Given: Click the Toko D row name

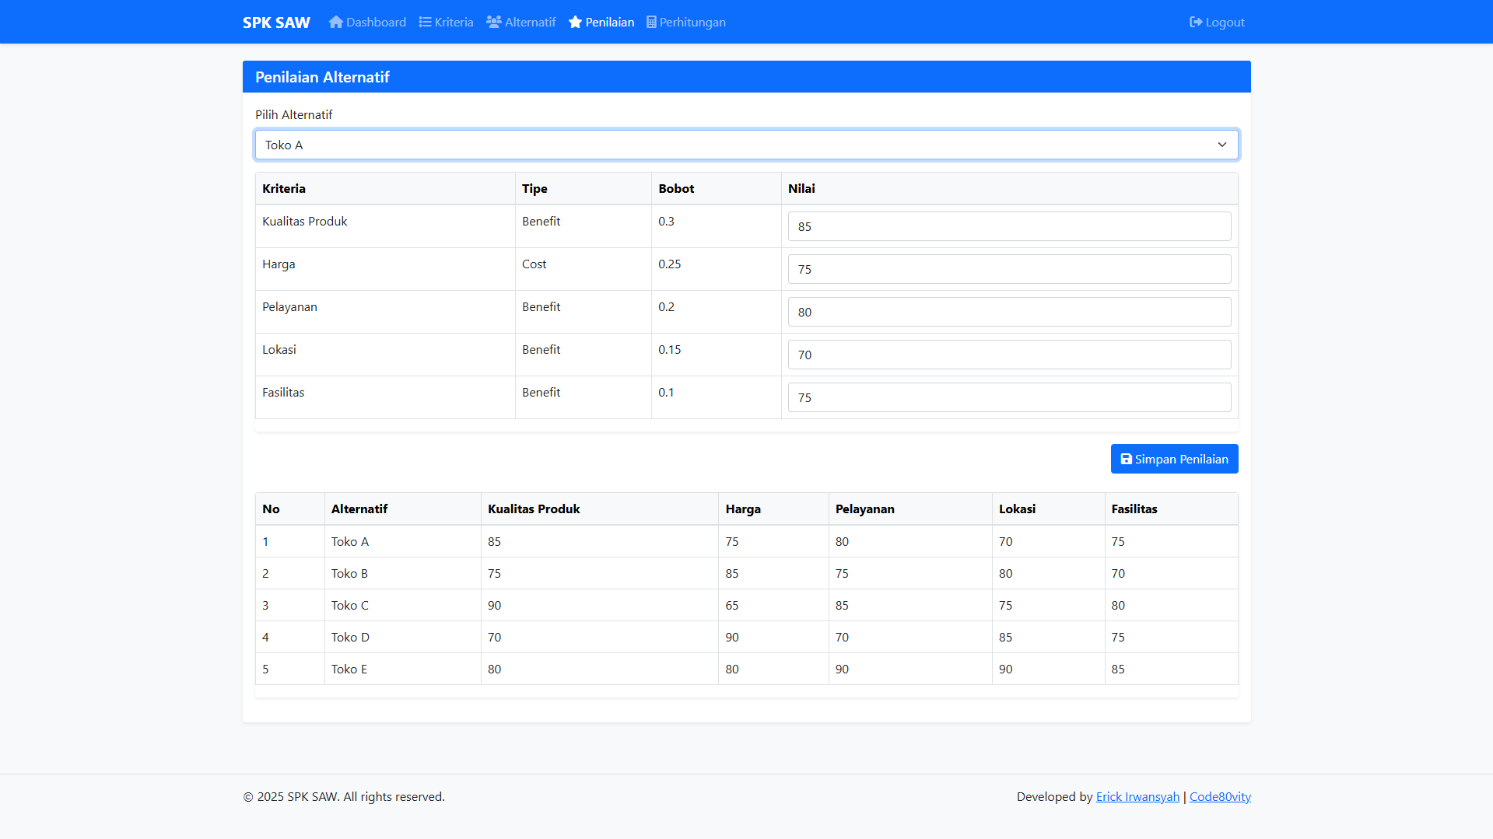Looking at the screenshot, I should pos(350,637).
